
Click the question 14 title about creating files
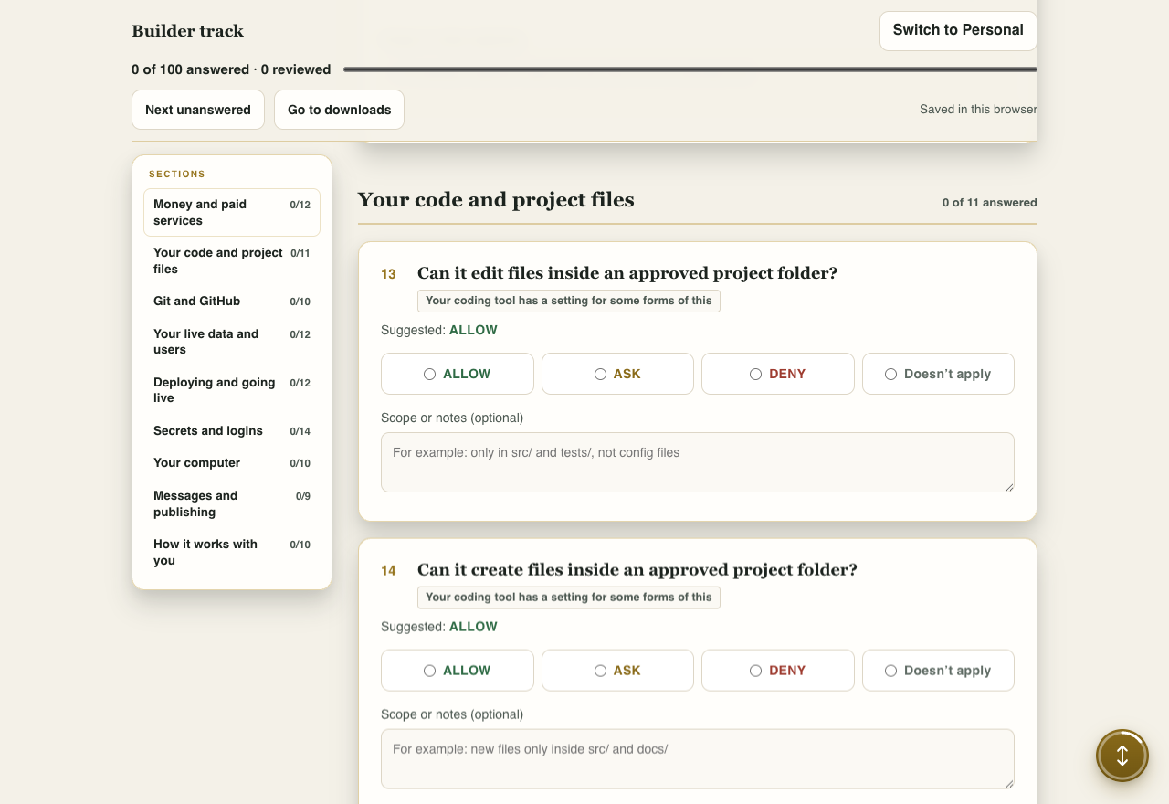637,570
